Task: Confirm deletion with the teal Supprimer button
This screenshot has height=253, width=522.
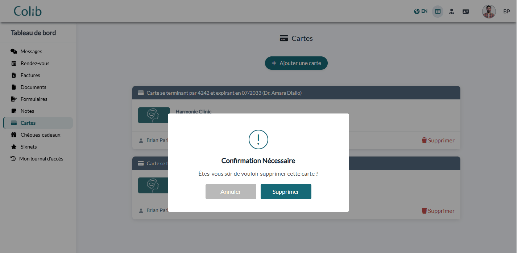Action: [x=286, y=192]
